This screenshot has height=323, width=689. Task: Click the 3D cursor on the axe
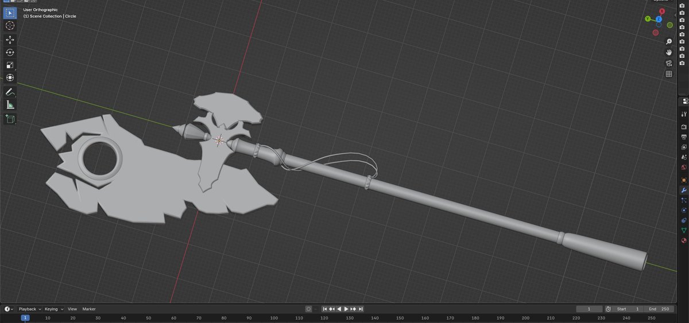[219, 139]
